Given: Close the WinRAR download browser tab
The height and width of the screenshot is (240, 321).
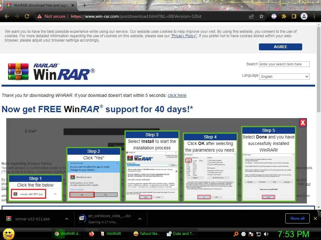Looking at the screenshot, I should (x=73, y=5).
